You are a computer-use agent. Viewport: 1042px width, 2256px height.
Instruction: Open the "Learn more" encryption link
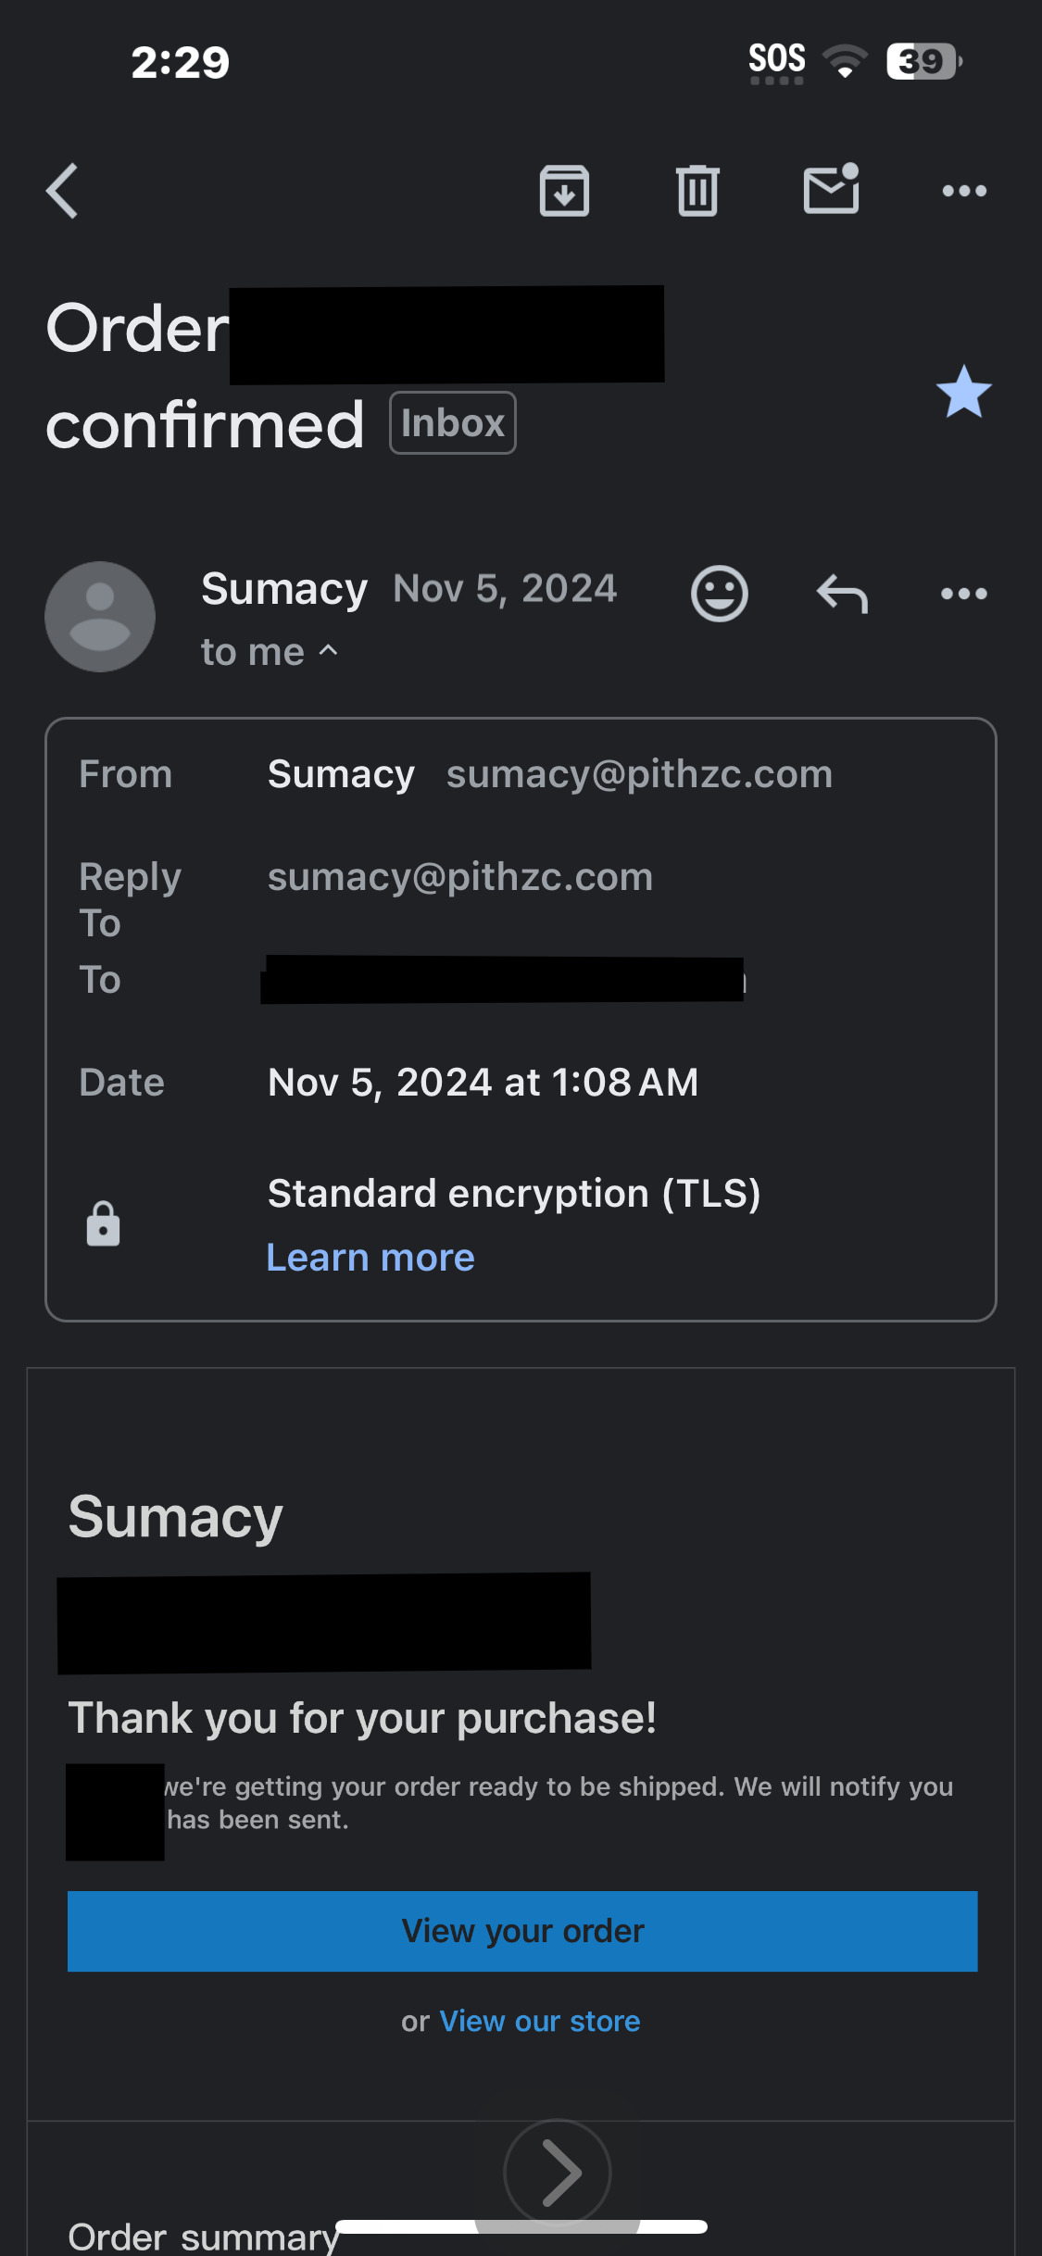pyautogui.click(x=370, y=1258)
